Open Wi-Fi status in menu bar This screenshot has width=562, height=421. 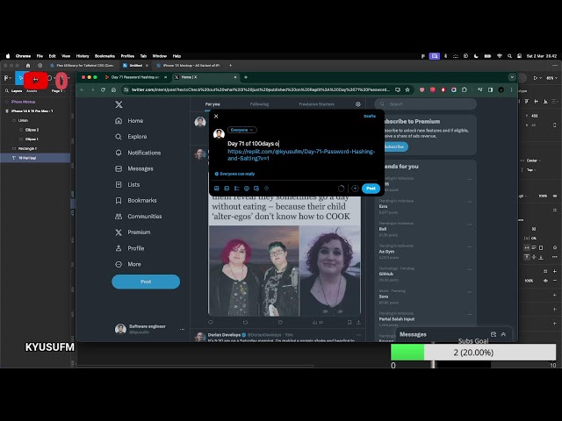pos(500,56)
